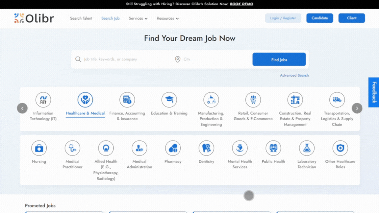Select the Medical Practitioner stethoscope icon

pyautogui.click(x=72, y=148)
